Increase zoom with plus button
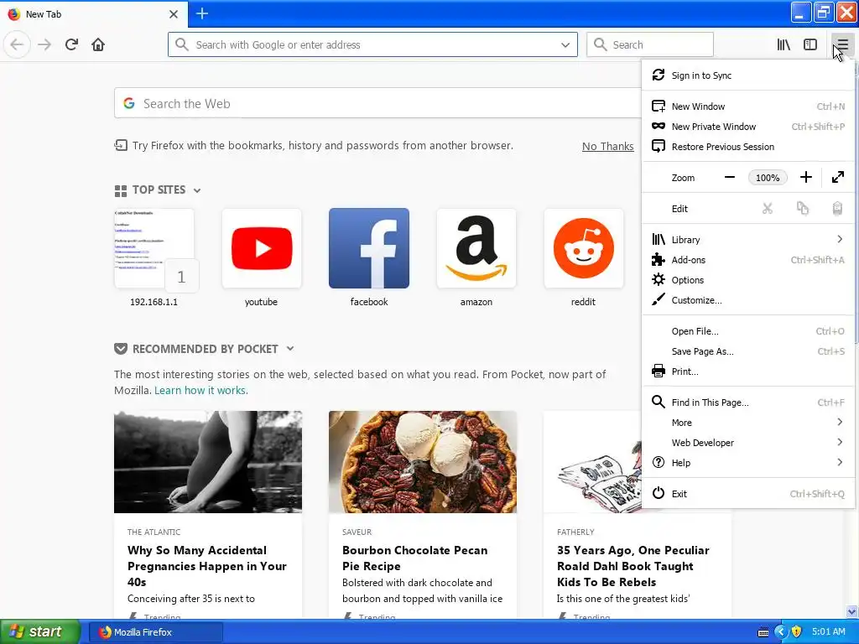Image resolution: width=859 pixels, height=644 pixels. (806, 178)
